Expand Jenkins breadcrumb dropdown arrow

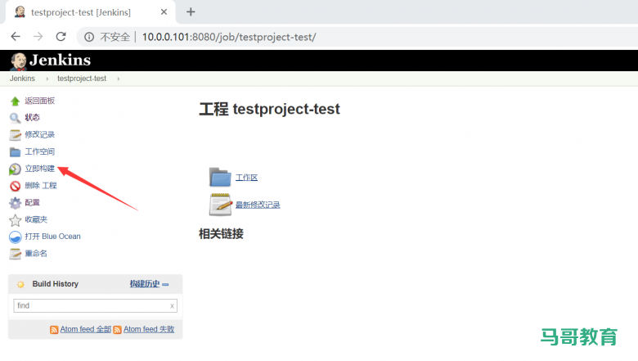47,79
